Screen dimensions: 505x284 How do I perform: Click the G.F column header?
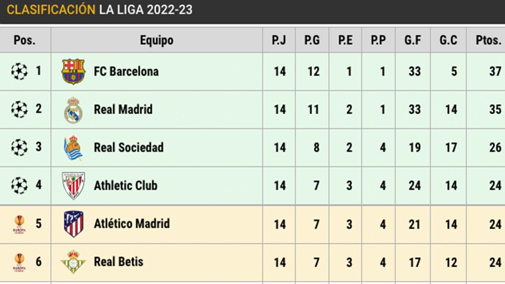click(x=414, y=40)
